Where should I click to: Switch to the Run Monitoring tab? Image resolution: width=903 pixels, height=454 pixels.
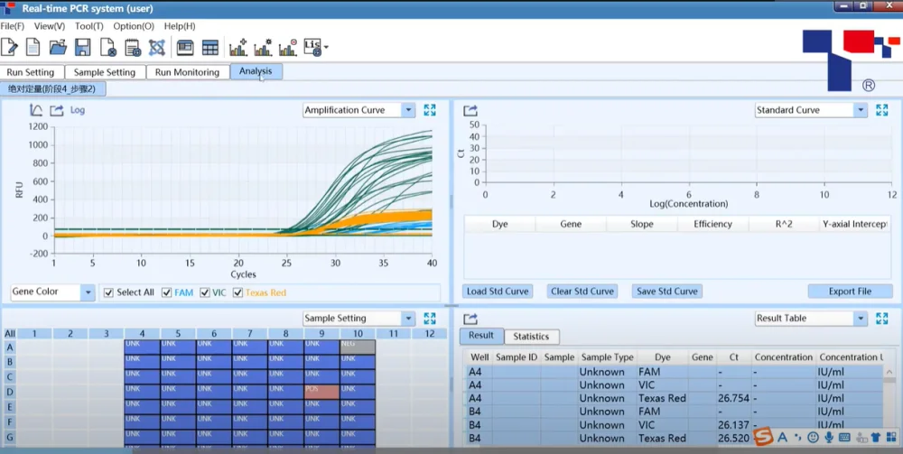tap(187, 72)
